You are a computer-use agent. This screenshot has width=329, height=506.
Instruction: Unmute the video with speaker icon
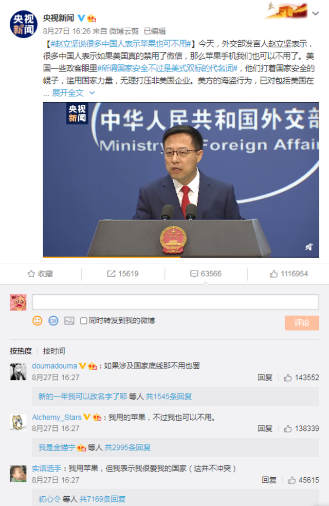click(309, 247)
